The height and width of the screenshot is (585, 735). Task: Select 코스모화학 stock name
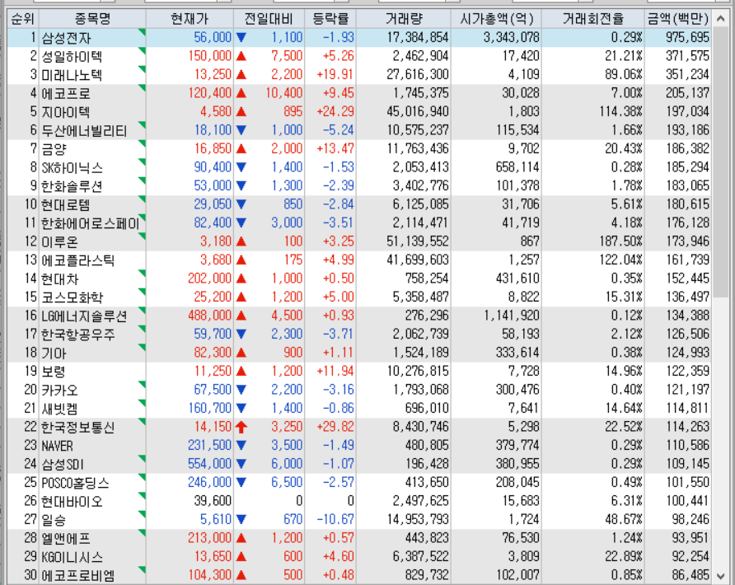point(72,297)
